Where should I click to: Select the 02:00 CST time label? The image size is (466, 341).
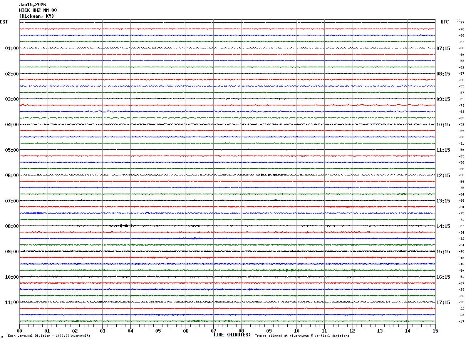tap(12, 74)
